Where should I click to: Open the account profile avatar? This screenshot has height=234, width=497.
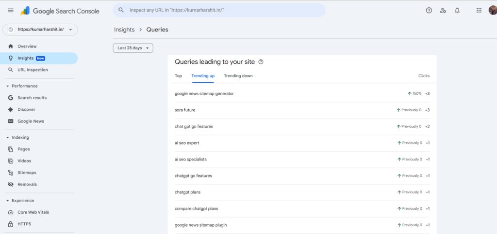pos(493,11)
